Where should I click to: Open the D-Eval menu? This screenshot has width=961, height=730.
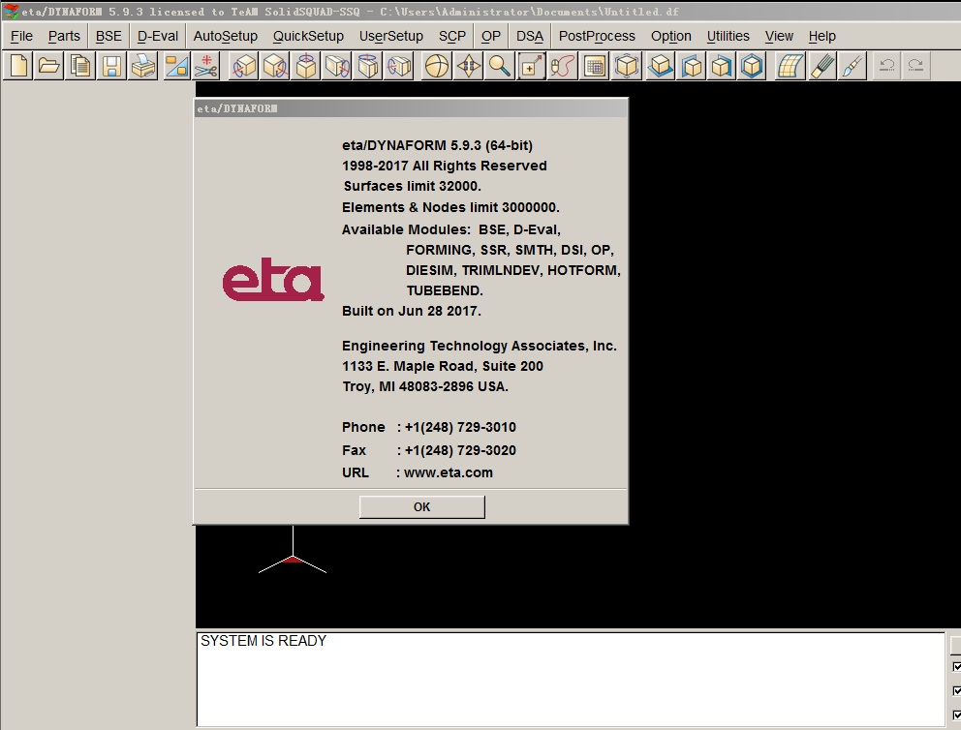point(158,36)
